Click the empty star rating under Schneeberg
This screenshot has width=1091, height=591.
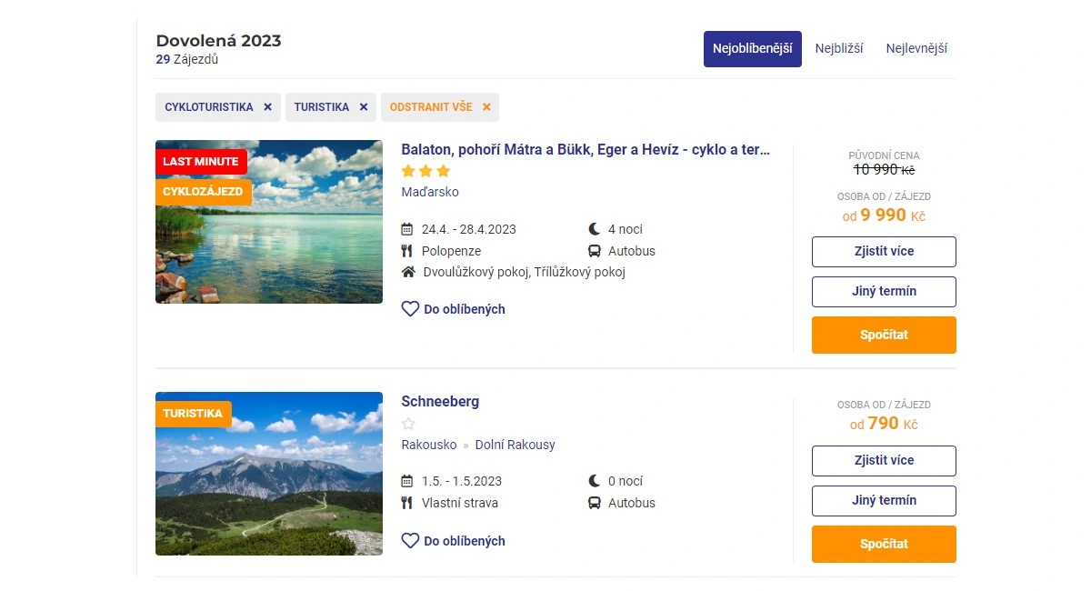pos(408,424)
